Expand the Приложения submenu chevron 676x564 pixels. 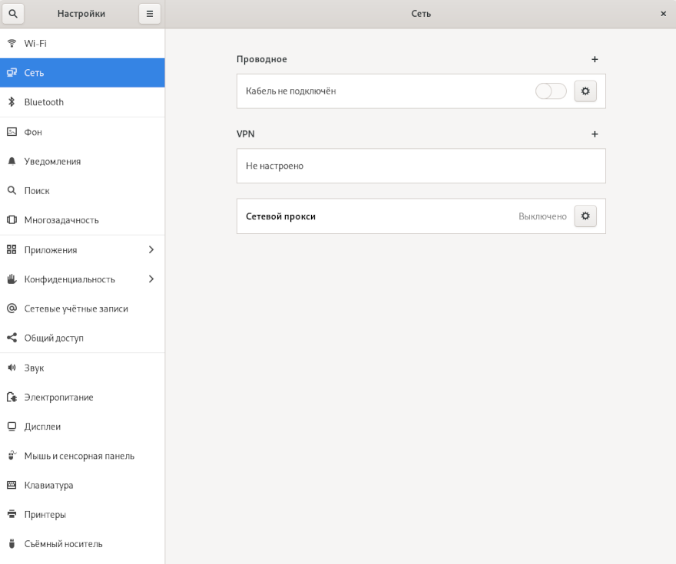coord(151,249)
